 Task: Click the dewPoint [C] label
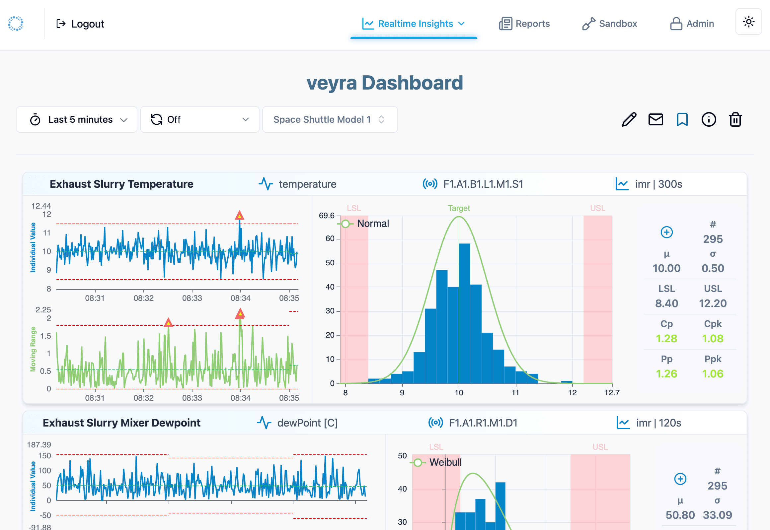point(307,423)
